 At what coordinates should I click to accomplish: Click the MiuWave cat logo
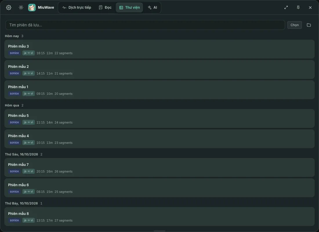tap(32, 8)
